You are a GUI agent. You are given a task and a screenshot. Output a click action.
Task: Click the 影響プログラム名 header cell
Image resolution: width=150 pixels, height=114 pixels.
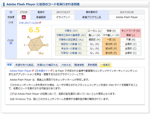point(92,17)
